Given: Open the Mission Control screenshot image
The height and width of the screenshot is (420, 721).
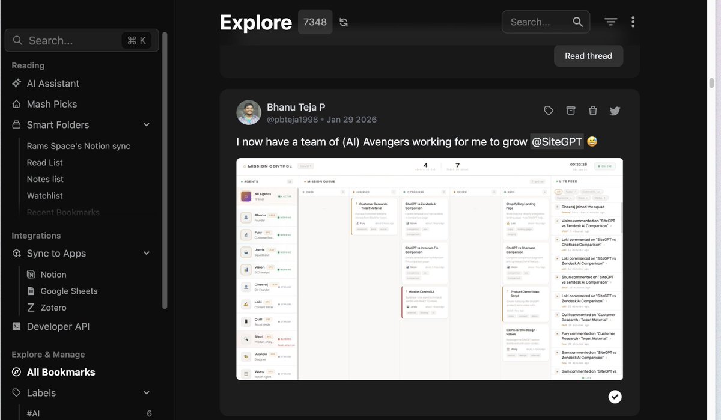Looking at the screenshot, I should (x=430, y=269).
